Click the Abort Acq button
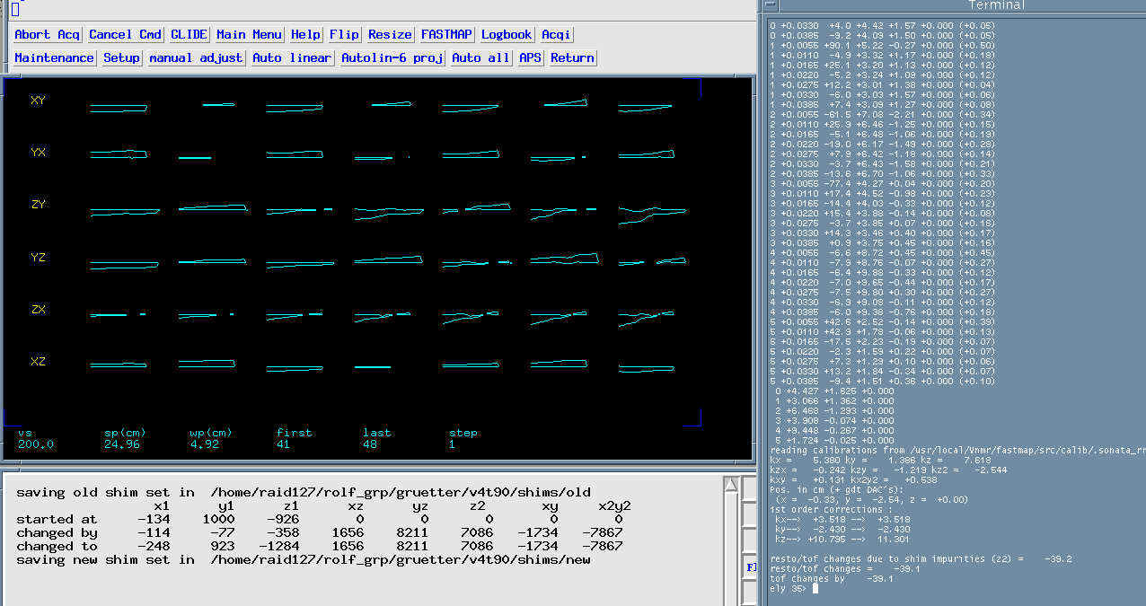 [x=48, y=34]
